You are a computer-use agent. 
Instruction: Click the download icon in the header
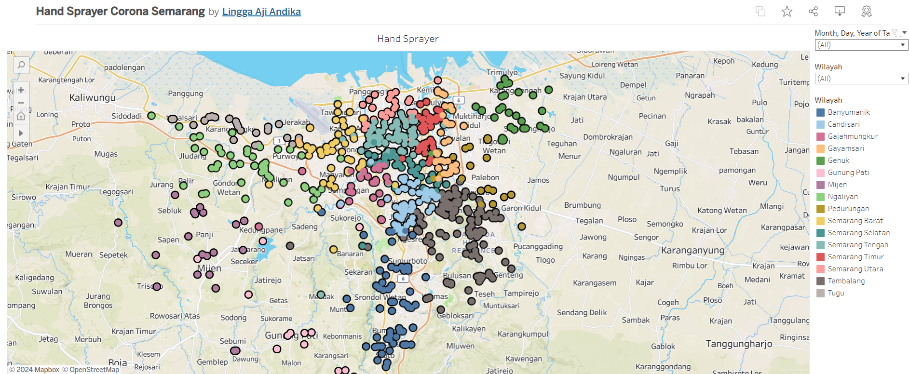pos(840,12)
